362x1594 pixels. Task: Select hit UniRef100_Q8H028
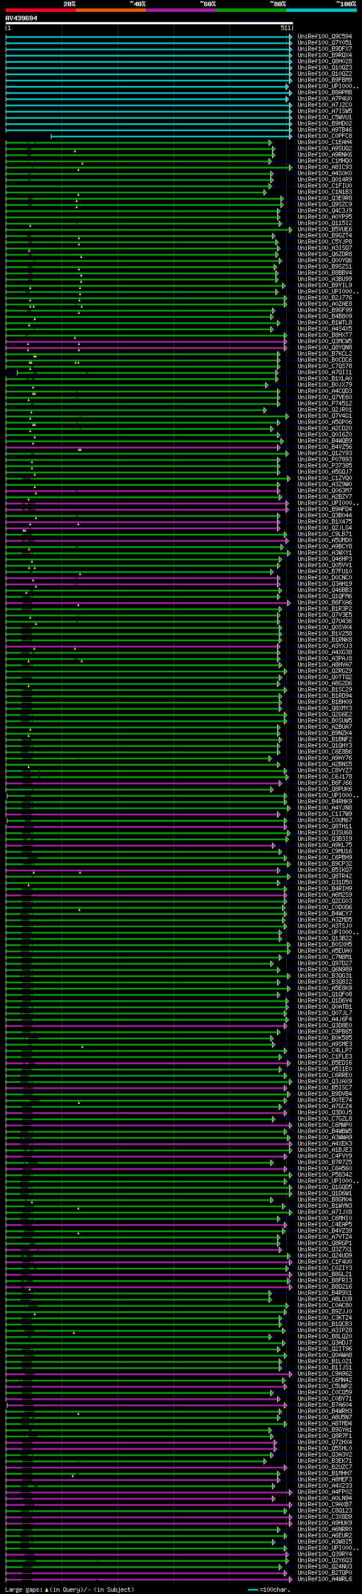pos(324,61)
